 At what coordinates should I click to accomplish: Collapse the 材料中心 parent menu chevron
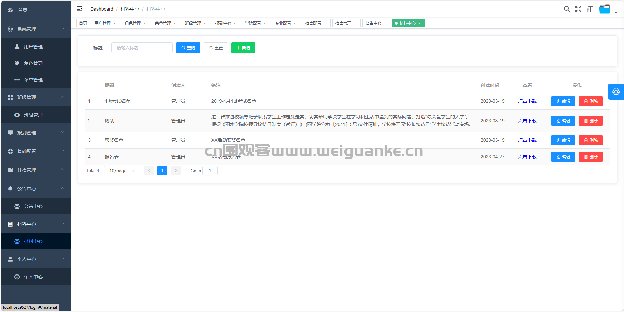click(63, 224)
